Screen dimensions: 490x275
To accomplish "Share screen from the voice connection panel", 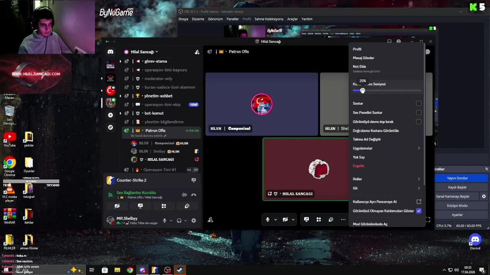I will [140, 206].
